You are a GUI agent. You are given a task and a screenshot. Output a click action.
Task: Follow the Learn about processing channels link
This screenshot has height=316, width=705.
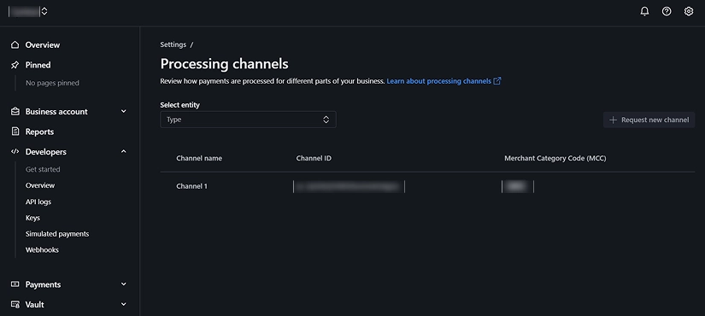click(x=439, y=81)
